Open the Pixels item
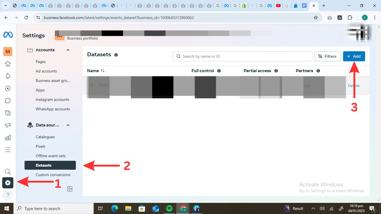The width and height of the screenshot is (381, 214). [x=40, y=146]
